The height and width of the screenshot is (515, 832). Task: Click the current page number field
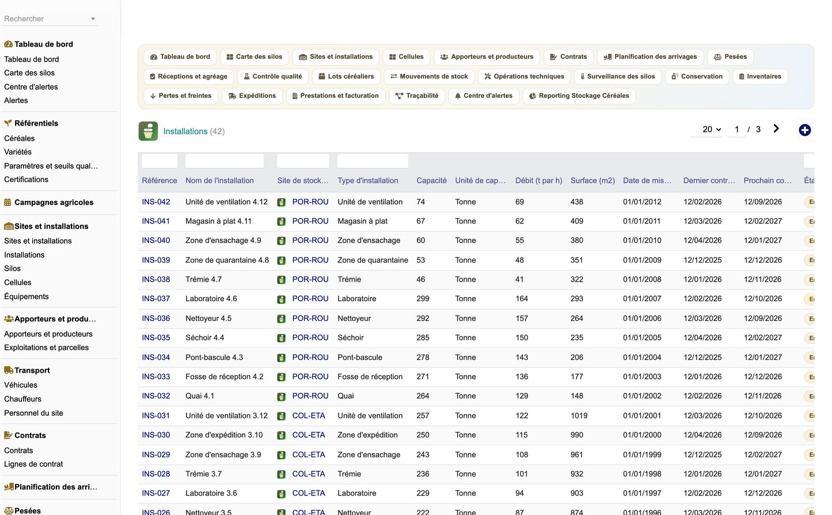736,130
